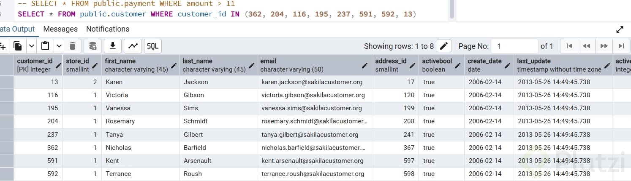Click the copy rows icon

tap(18, 46)
